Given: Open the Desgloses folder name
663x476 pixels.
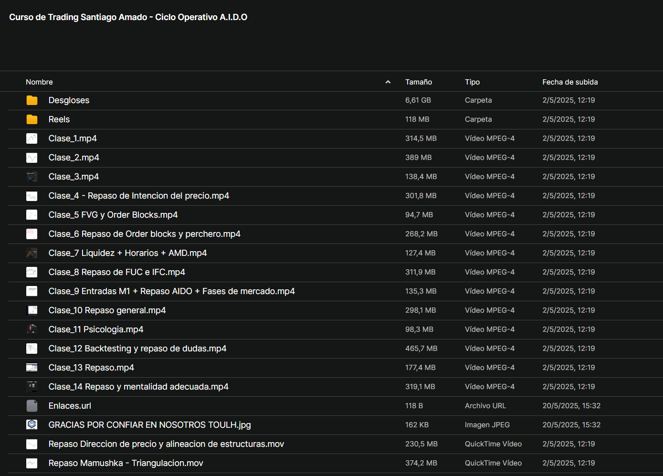Looking at the screenshot, I should 69,100.
